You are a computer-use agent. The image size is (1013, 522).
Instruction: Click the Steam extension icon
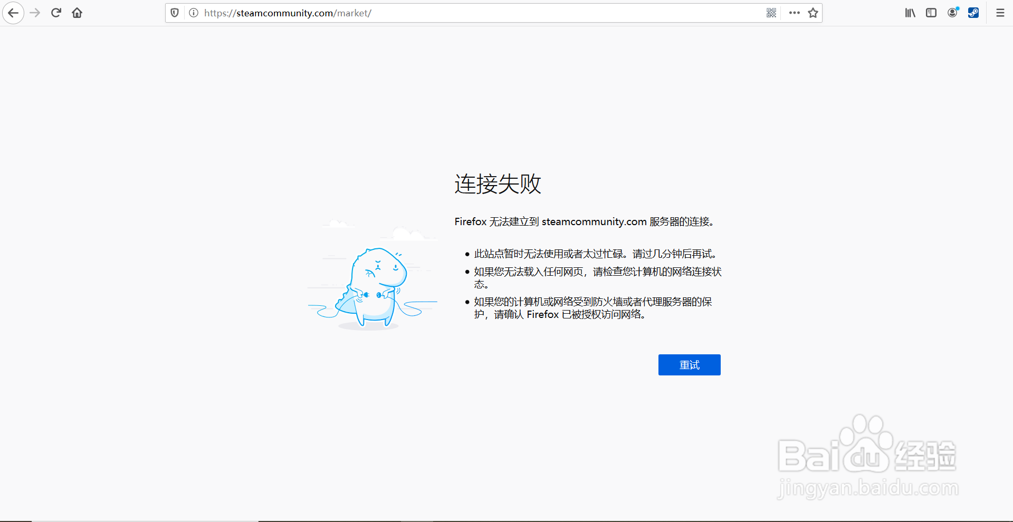[x=973, y=13]
